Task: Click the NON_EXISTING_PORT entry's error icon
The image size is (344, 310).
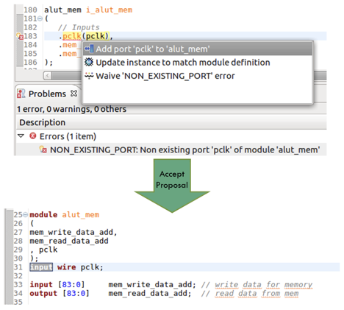Action: click(43, 149)
